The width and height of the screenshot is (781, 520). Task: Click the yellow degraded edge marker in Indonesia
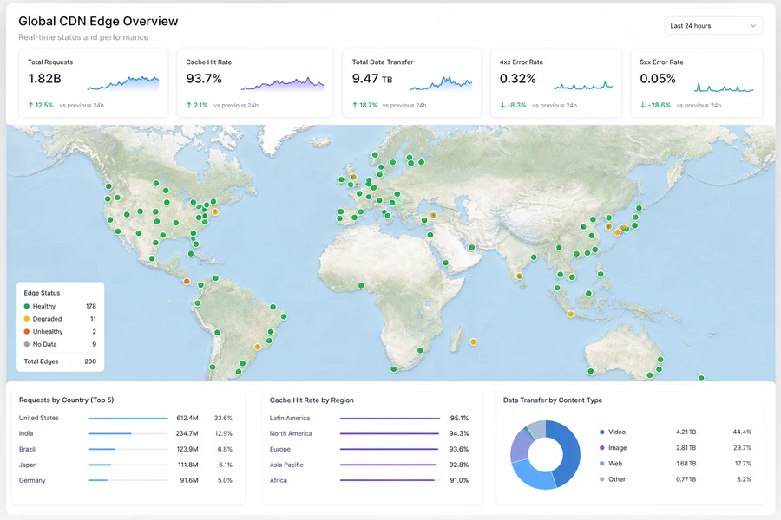click(570, 314)
